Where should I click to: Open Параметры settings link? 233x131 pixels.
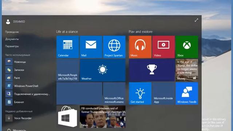coord(12,46)
